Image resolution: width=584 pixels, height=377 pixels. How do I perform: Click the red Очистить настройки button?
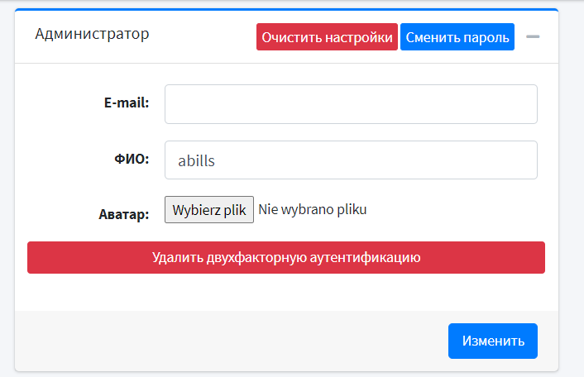[x=327, y=37]
